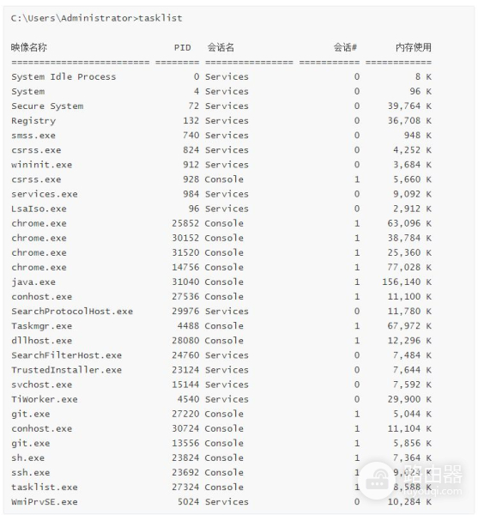478x515 pixels.
Task: Select the 内存使用 column header
Action: coord(414,47)
